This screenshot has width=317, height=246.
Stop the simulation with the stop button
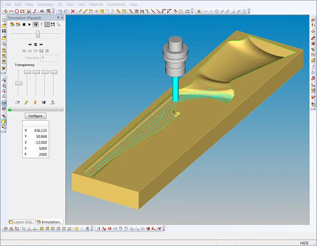[x=24, y=24]
